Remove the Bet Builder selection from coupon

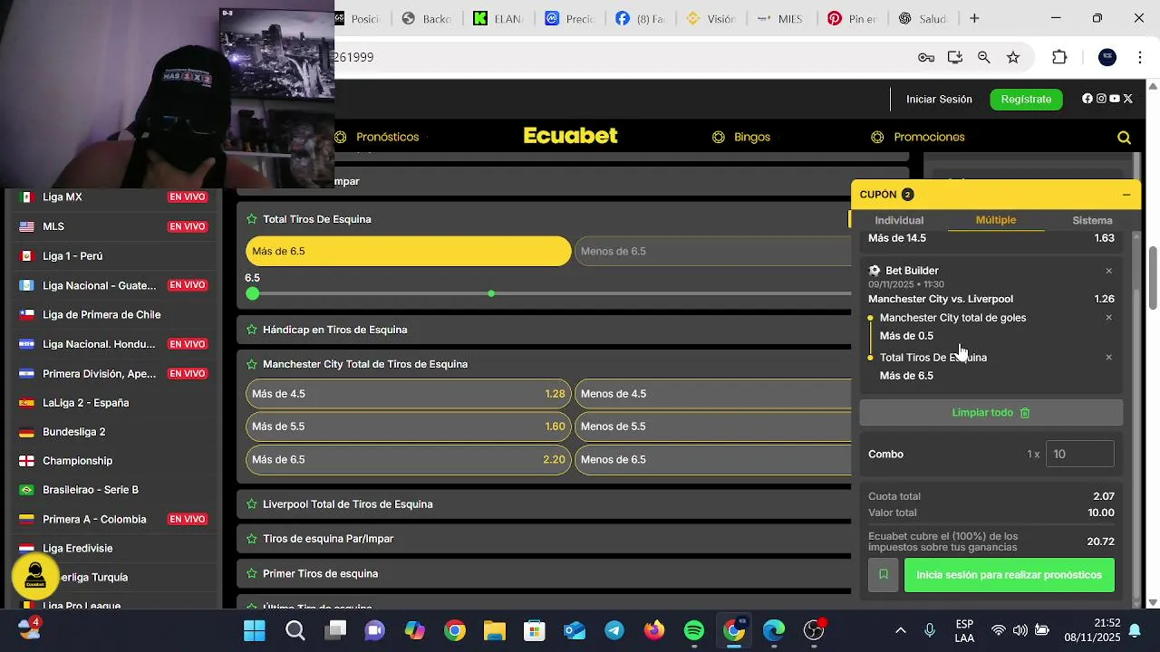(x=1108, y=271)
